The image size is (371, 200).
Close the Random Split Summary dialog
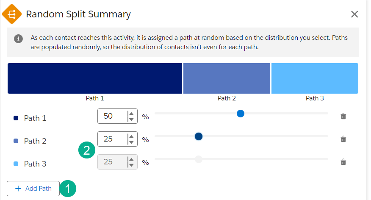[354, 14]
